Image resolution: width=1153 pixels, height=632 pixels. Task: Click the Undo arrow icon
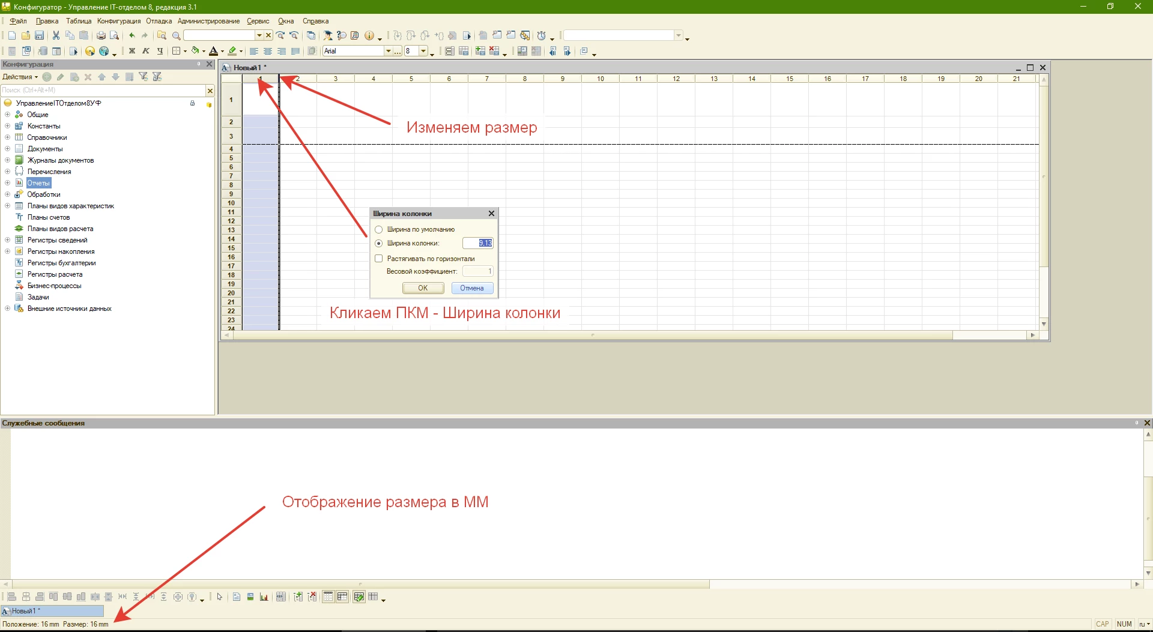(132, 35)
